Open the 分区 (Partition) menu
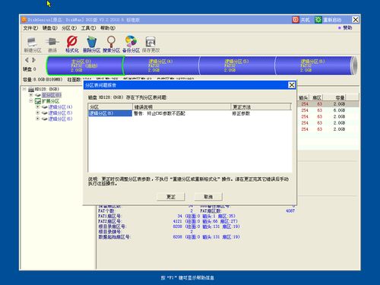The image size is (380, 285). [x=69, y=28]
